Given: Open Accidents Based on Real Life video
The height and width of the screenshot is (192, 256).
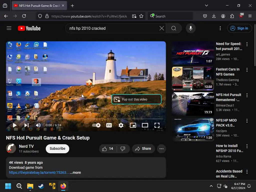Looking at the screenshot, I should [229, 174].
